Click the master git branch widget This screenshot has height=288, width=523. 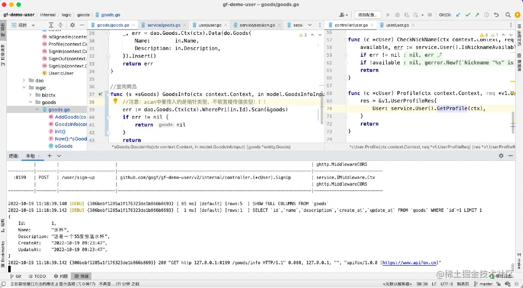point(484,284)
